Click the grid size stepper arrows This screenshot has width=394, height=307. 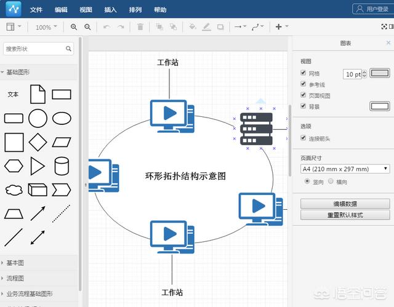[x=364, y=74]
